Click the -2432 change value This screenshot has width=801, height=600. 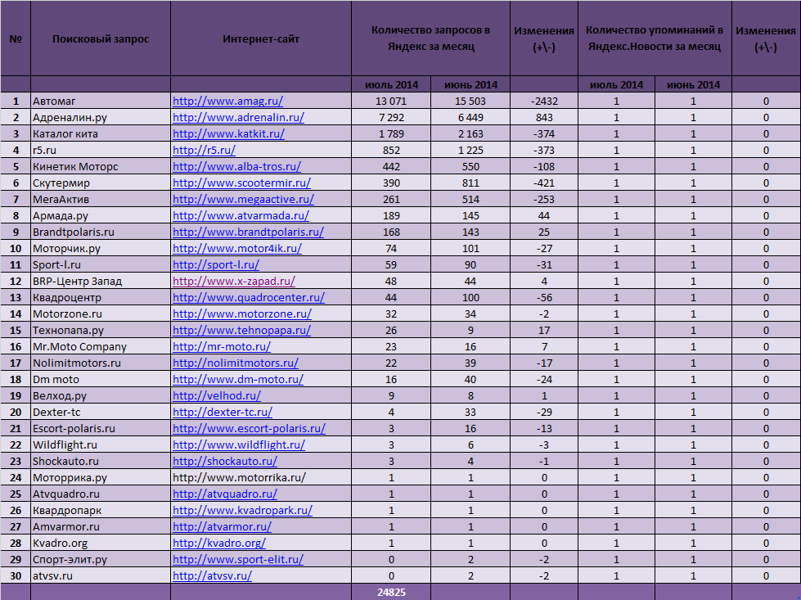(x=544, y=102)
